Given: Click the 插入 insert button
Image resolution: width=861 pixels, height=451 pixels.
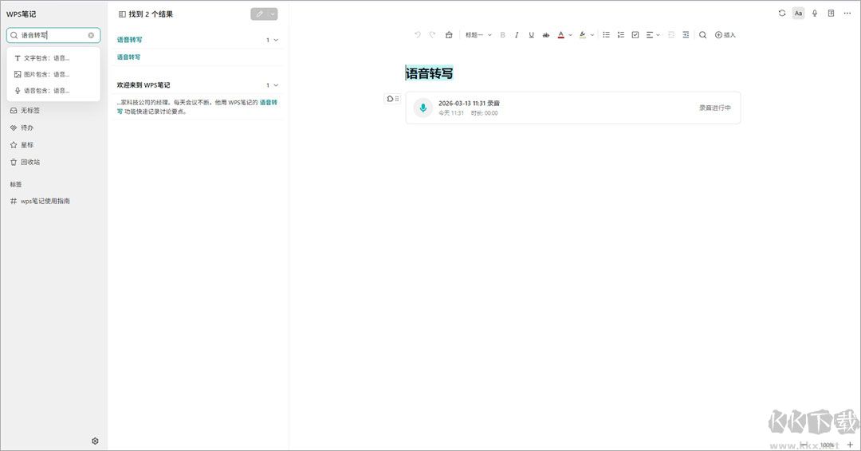Looking at the screenshot, I should pos(725,34).
